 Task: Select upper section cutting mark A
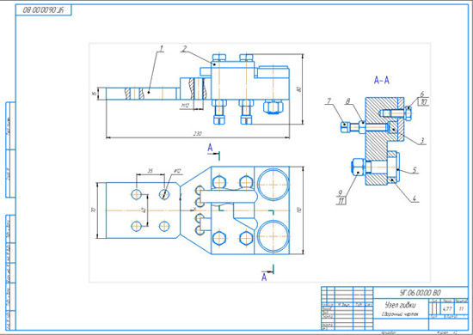point(210,148)
